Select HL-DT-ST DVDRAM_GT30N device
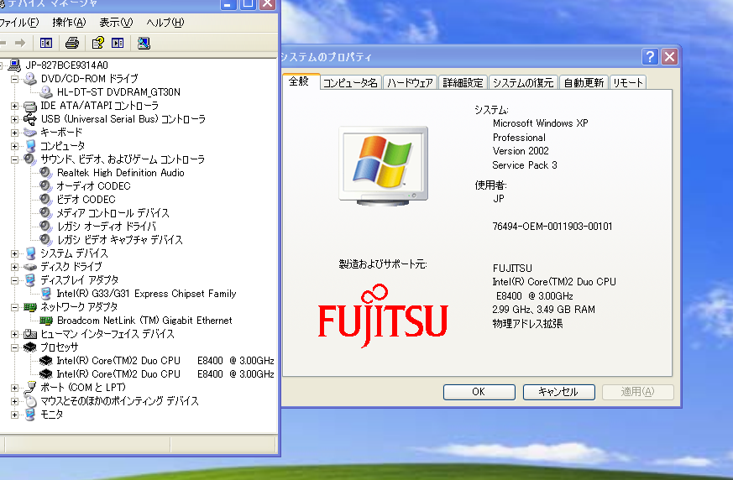This screenshot has width=733, height=480. pyautogui.click(x=118, y=92)
